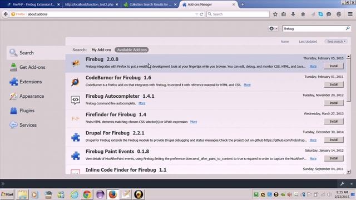Go to the Firefox home page icon
Screen dimensions: 356x200
click(303, 14)
